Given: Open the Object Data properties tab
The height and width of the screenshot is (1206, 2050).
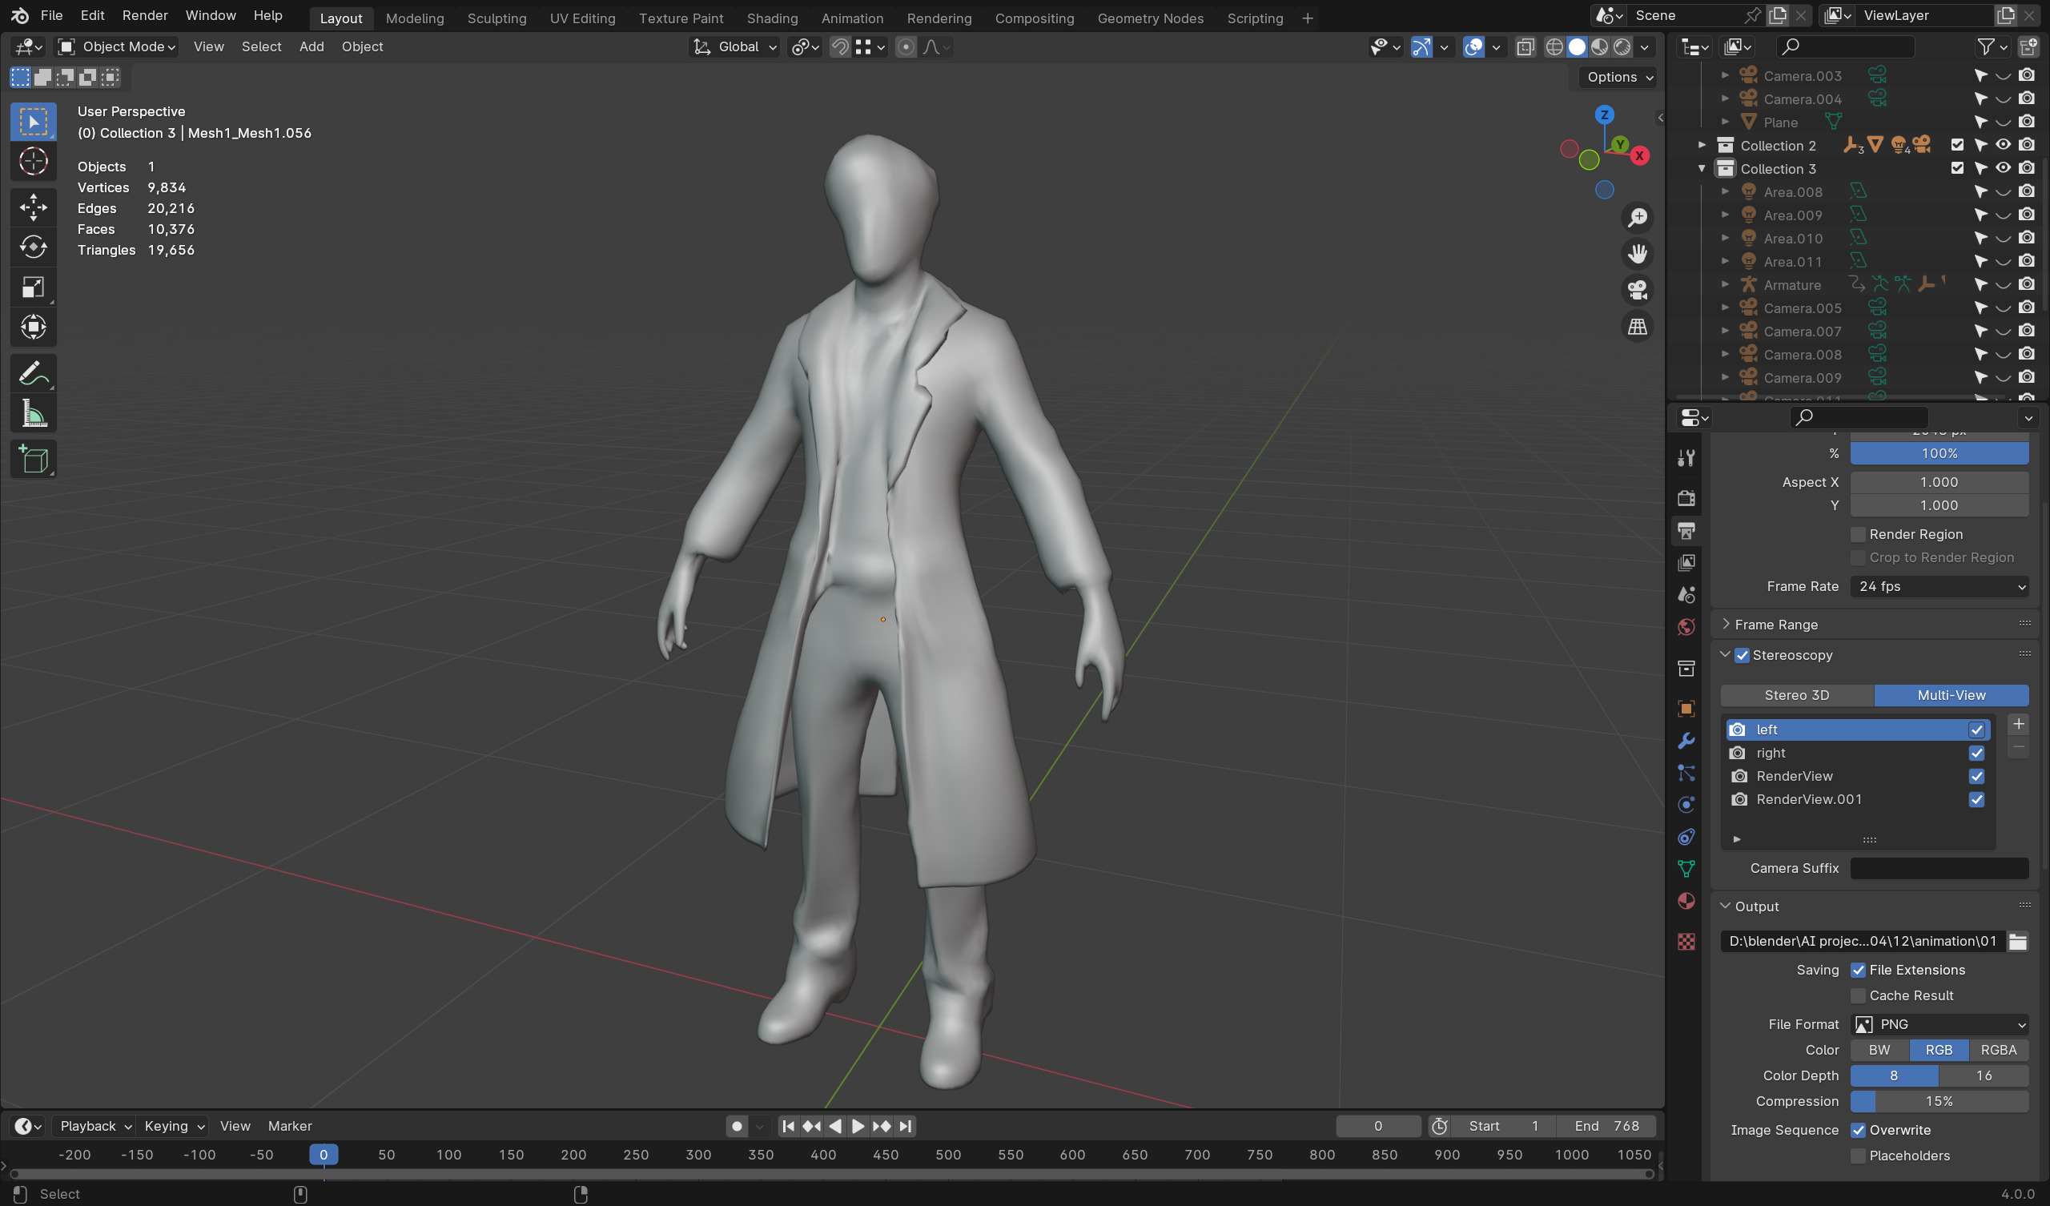Looking at the screenshot, I should [x=1686, y=869].
